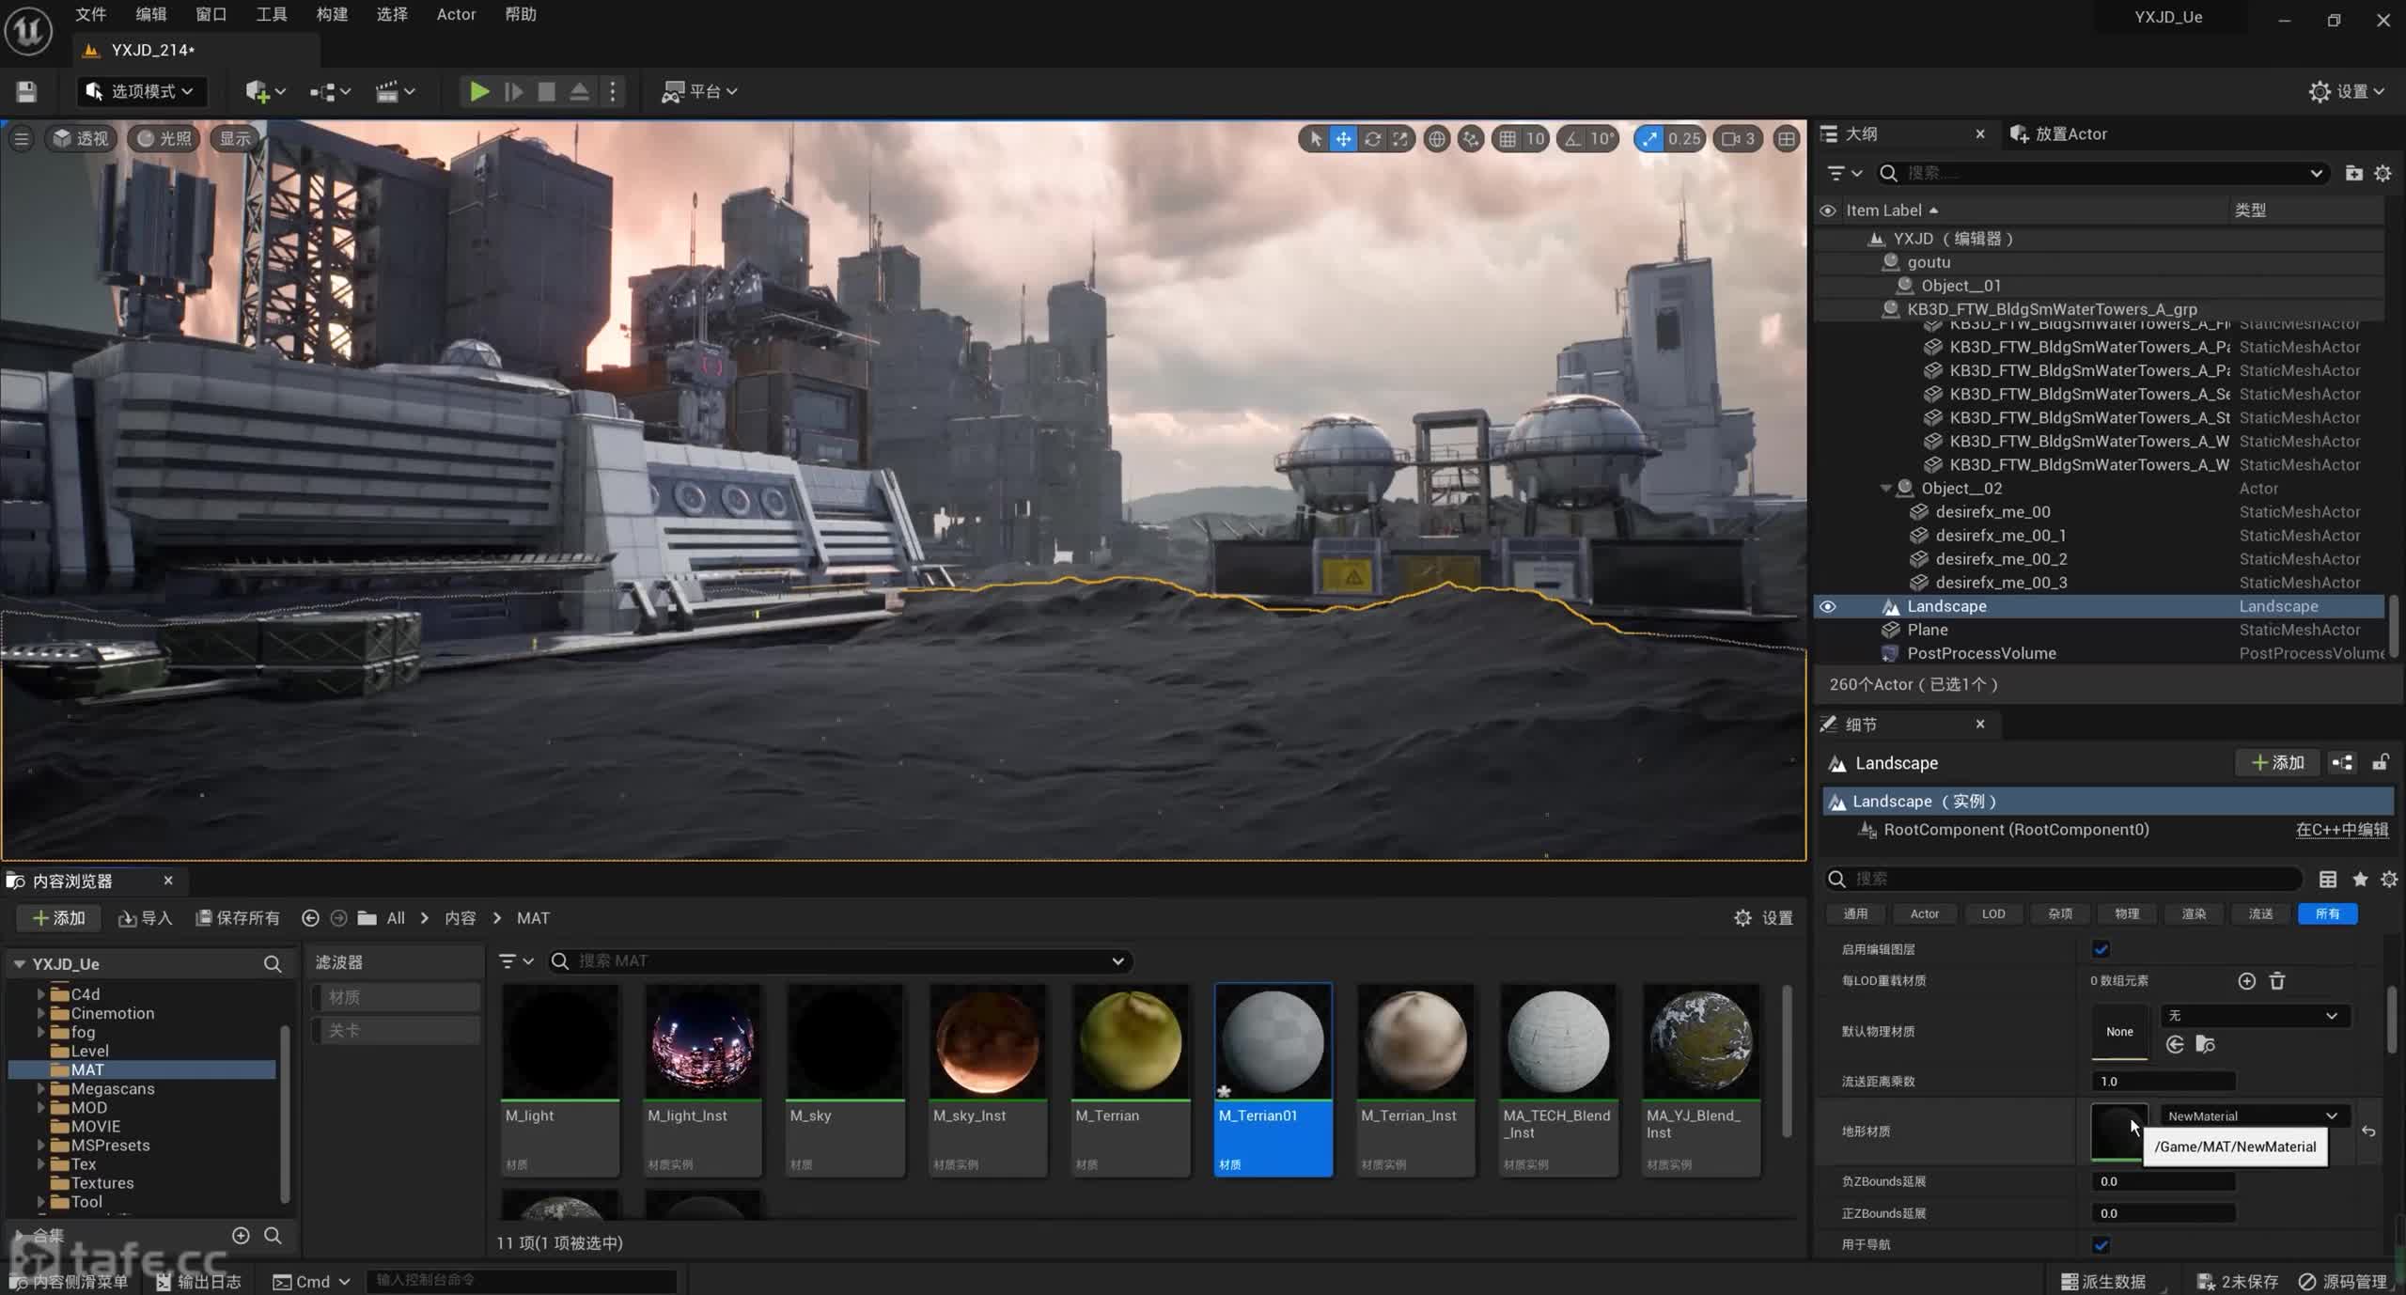Start Play in Editor with the green play button
The width and height of the screenshot is (2406, 1295).
pos(479,91)
